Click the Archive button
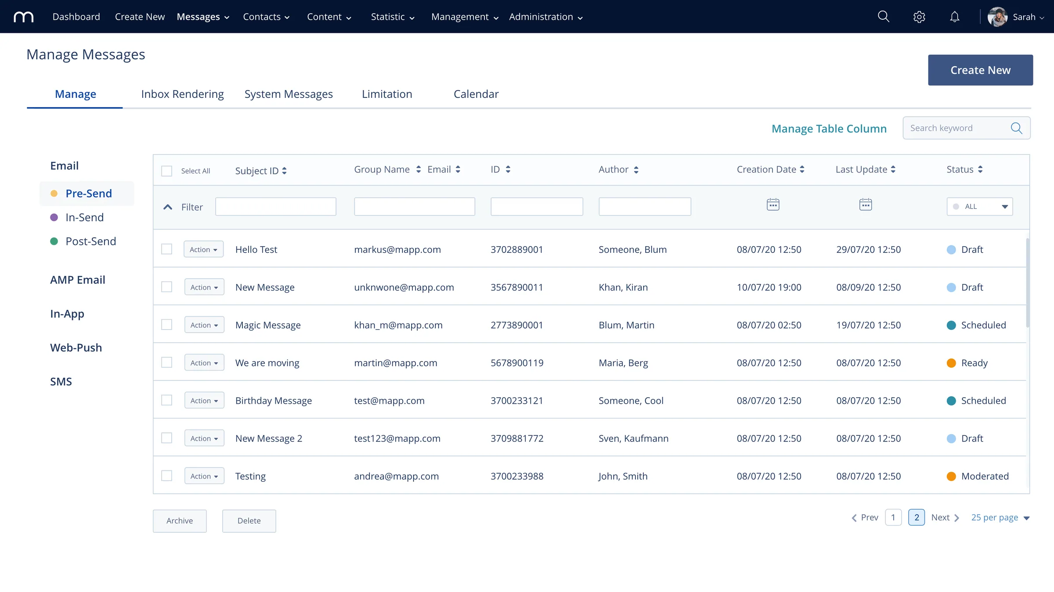The width and height of the screenshot is (1054, 592). pos(180,521)
